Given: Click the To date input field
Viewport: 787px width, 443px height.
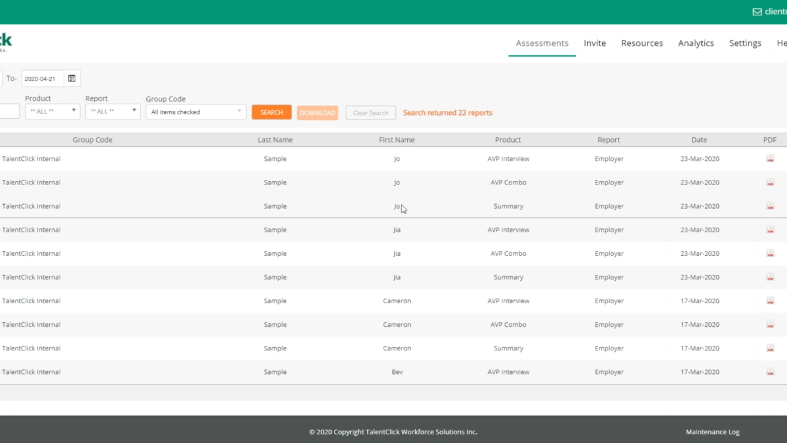Looking at the screenshot, I should coord(43,79).
